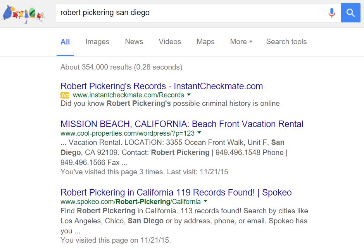Expand the More dropdown menu
The height and width of the screenshot is (250, 364).
[x=241, y=42]
